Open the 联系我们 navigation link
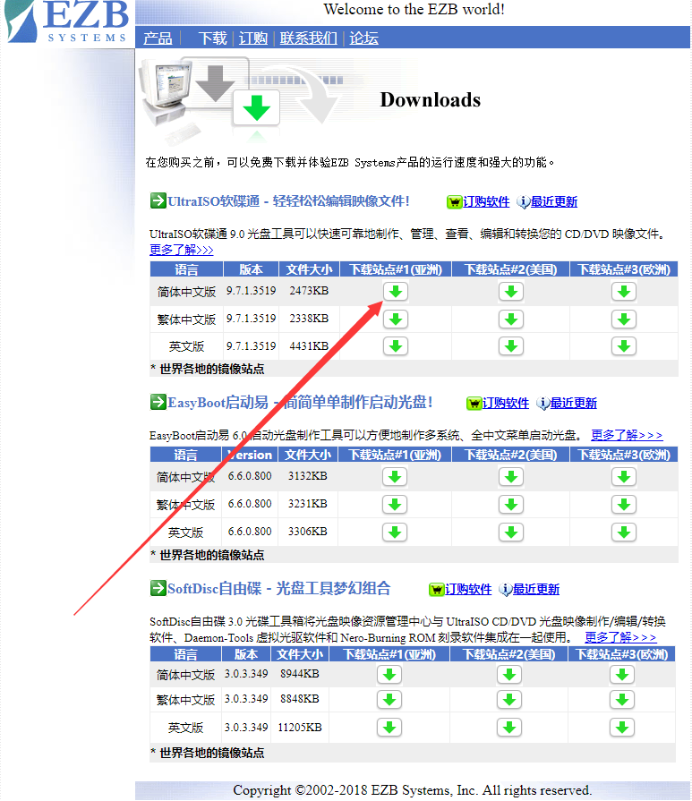 [308, 38]
